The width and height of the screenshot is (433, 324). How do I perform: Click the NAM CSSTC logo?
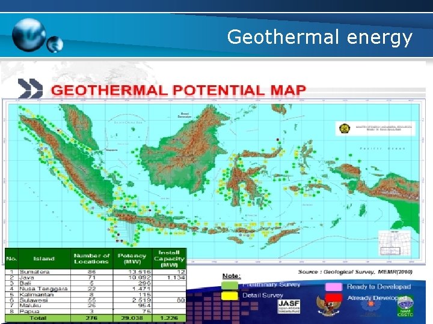[405, 307]
